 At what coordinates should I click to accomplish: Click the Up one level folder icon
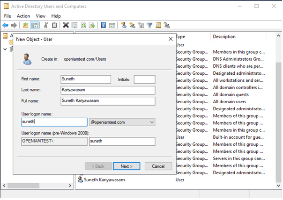pos(25,25)
